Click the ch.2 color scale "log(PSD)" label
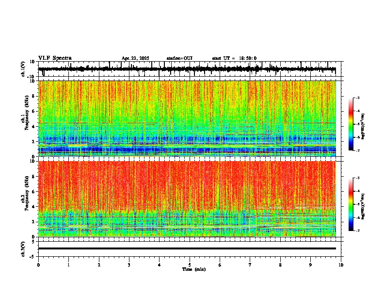Image resolution: width=384 pixels, height=297 pixels. (363, 206)
